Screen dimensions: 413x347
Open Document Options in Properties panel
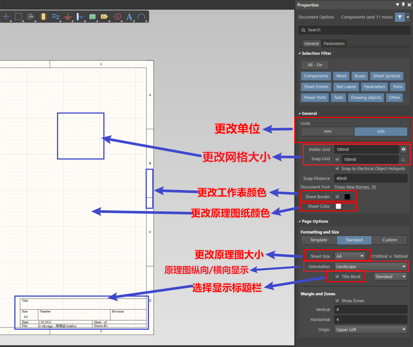[x=316, y=17]
